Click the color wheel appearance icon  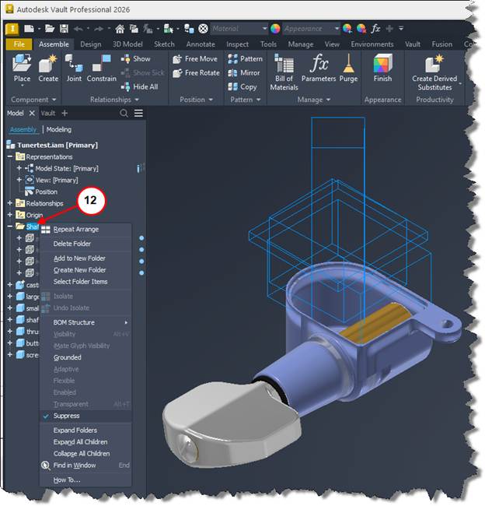(x=275, y=29)
